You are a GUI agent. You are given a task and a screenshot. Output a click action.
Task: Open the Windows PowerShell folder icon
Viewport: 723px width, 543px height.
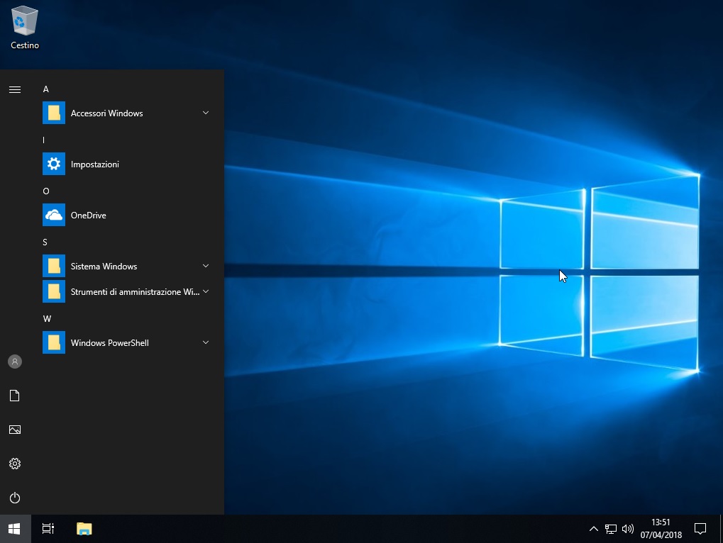(x=54, y=342)
